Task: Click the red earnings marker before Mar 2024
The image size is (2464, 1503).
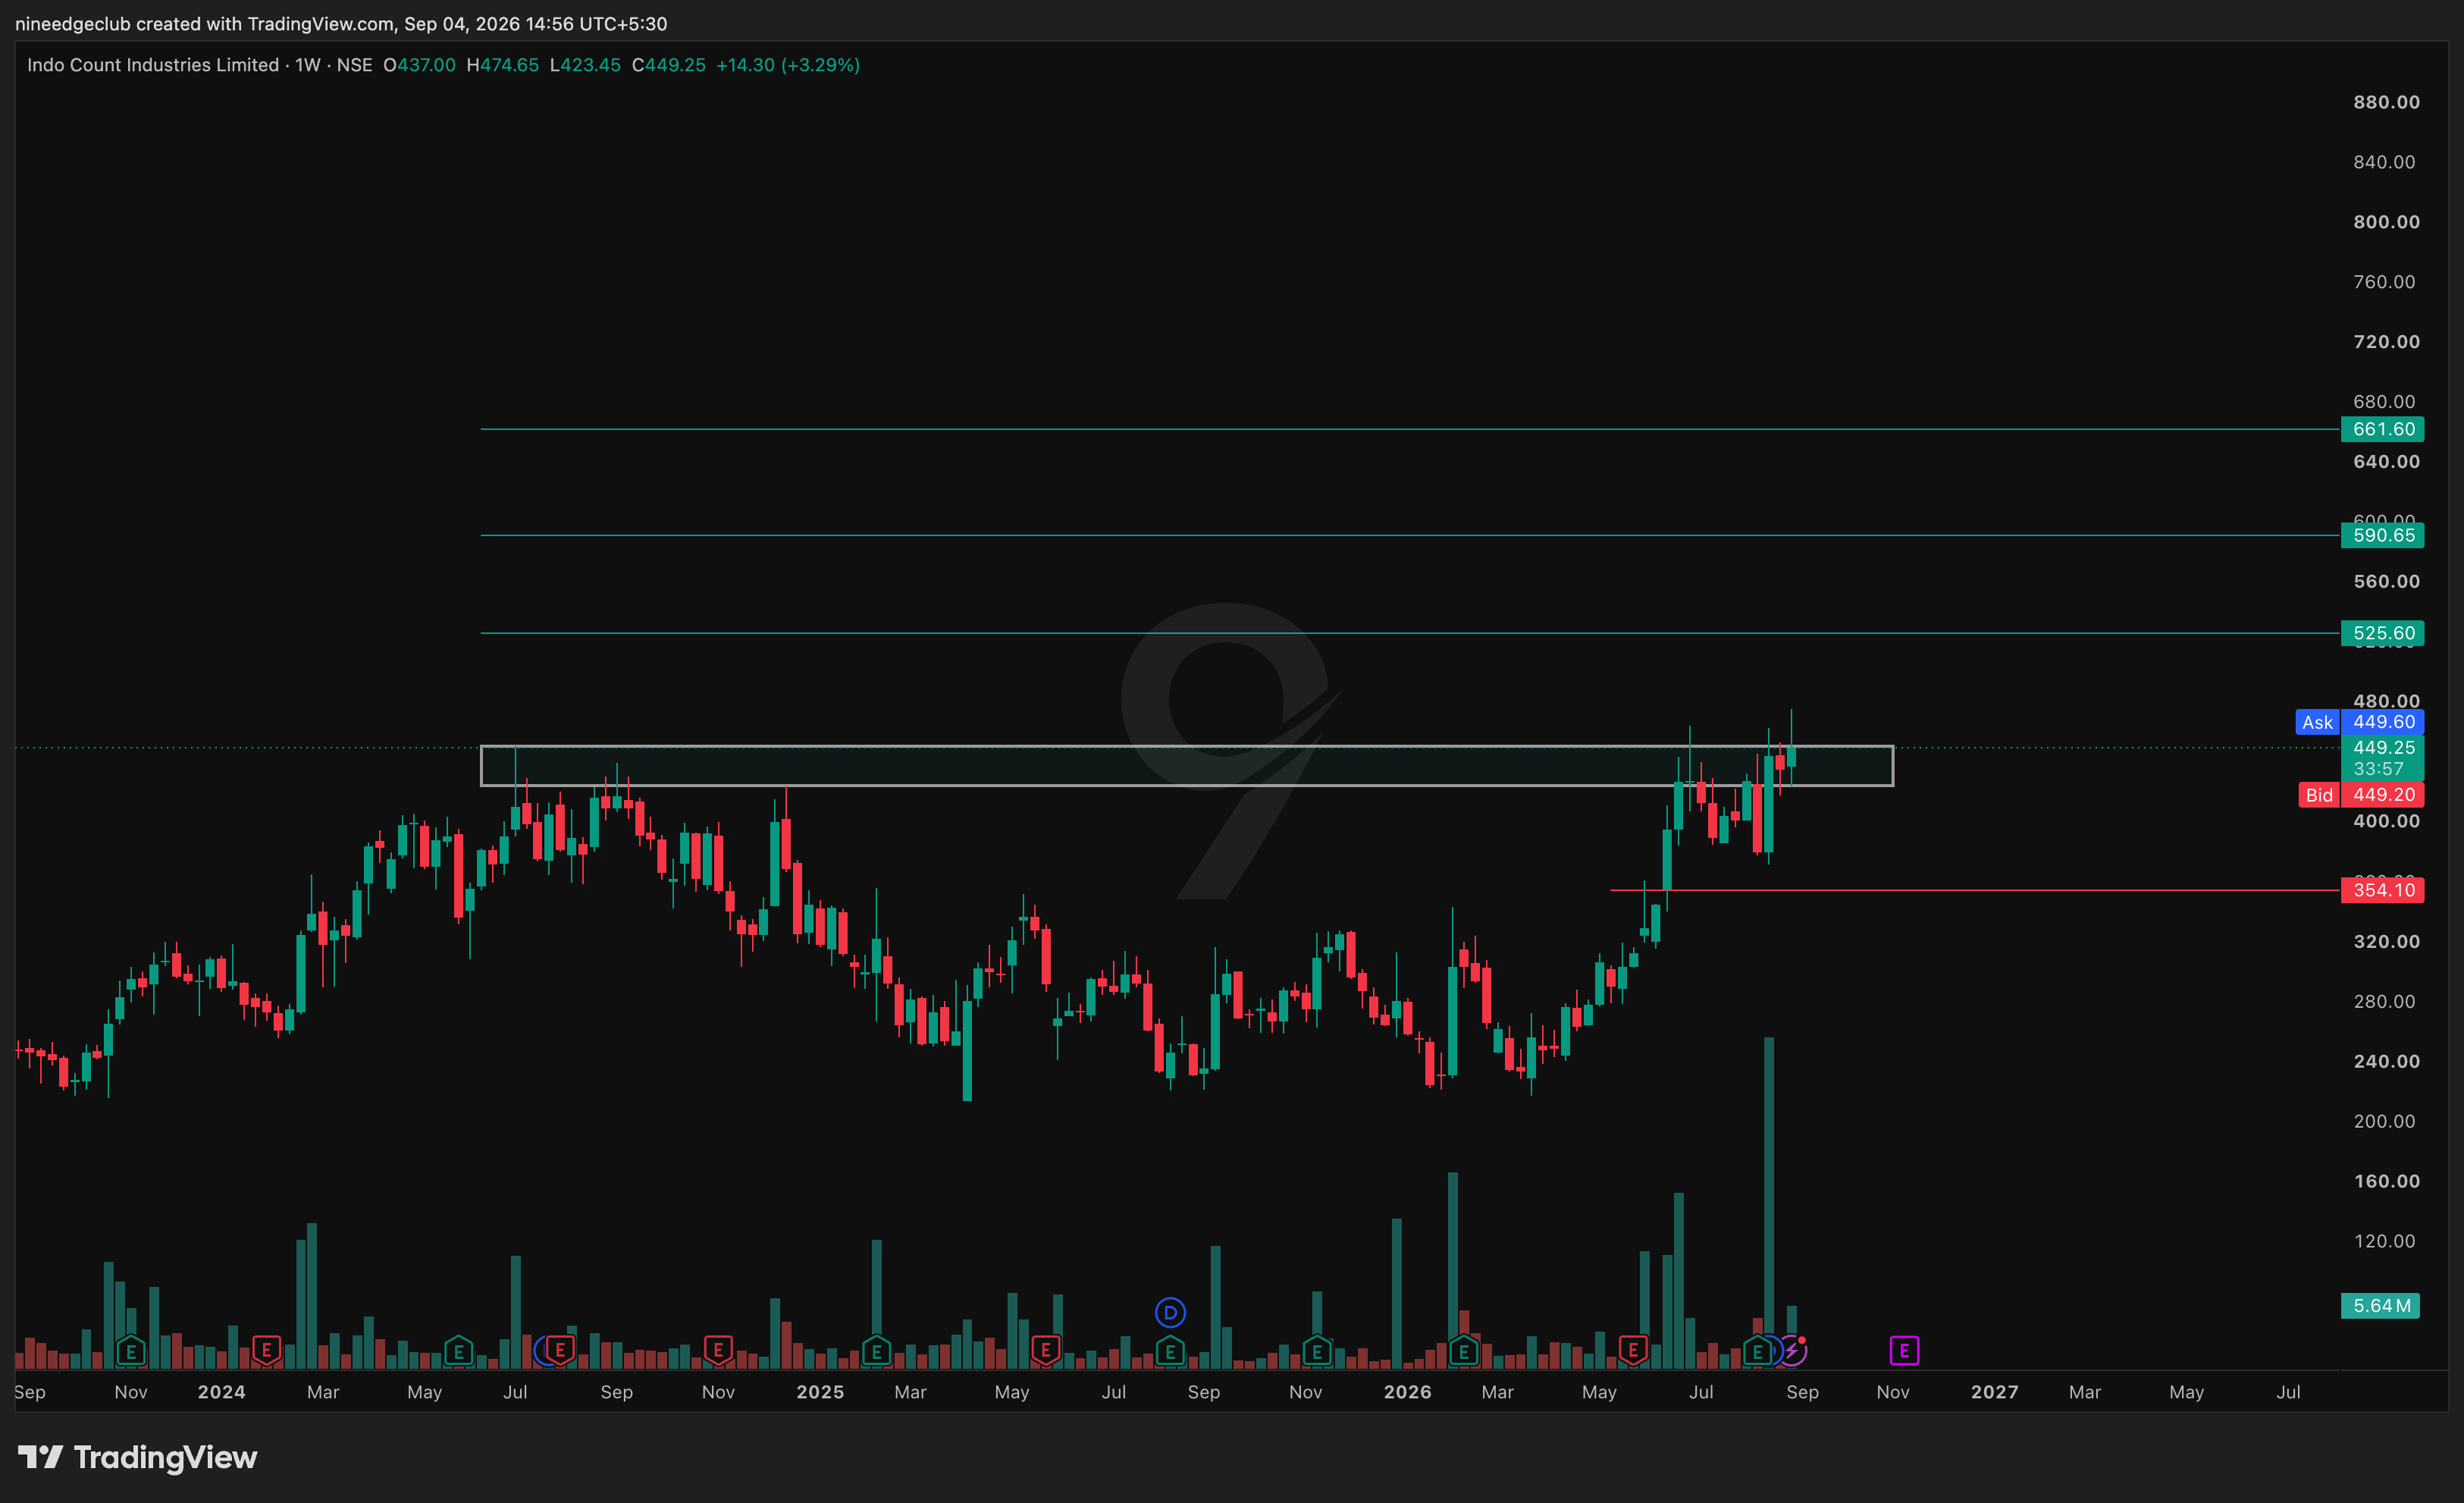Action: tap(266, 1351)
